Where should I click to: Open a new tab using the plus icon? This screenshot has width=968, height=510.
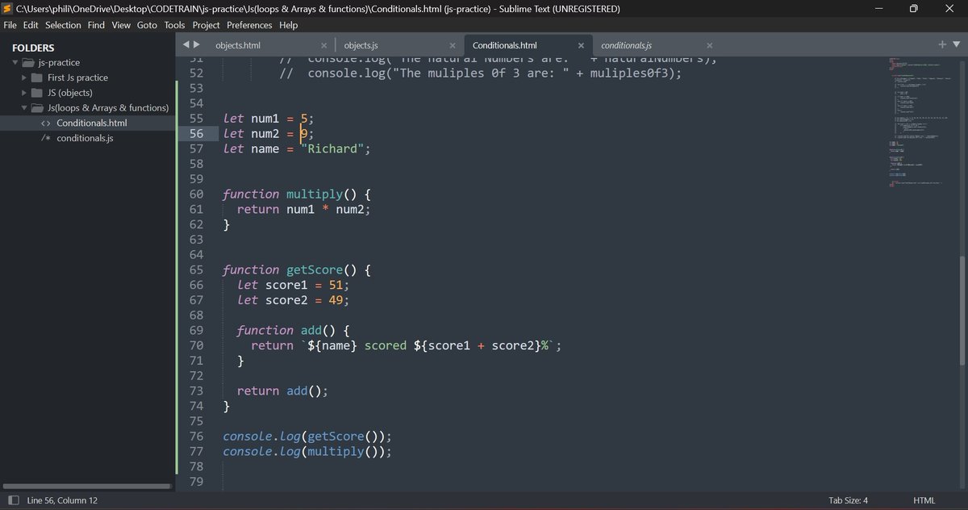[x=942, y=45]
